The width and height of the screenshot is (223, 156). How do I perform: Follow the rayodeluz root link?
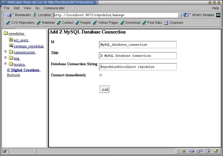16,34
